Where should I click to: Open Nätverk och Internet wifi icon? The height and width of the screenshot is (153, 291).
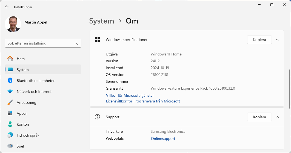tap(10, 92)
